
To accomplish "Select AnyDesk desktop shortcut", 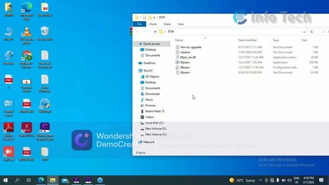I will (x=9, y=154).
